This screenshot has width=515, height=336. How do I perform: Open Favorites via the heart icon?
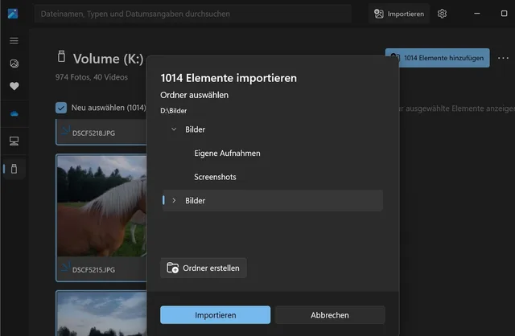point(14,87)
